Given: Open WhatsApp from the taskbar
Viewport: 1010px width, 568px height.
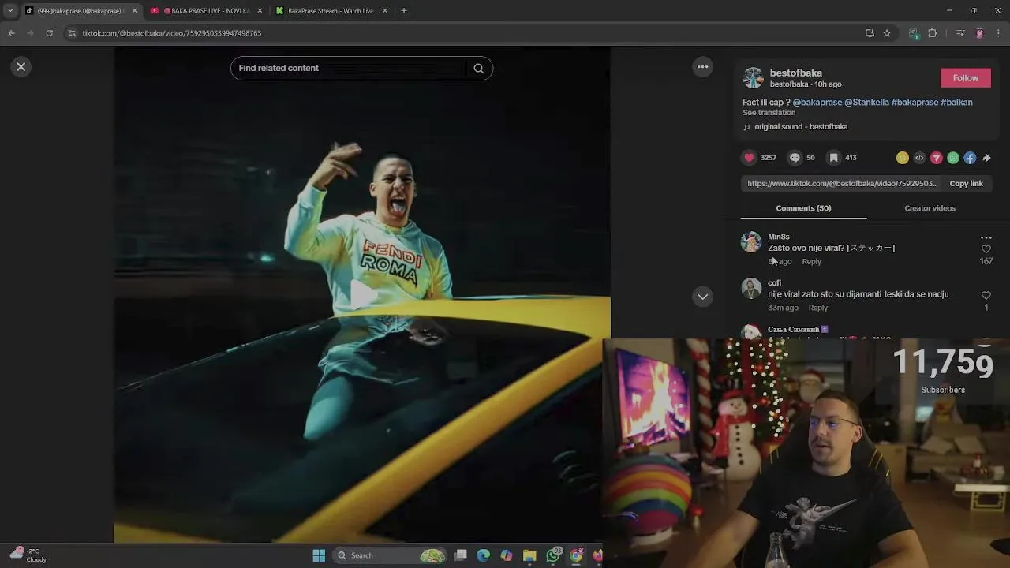Looking at the screenshot, I should 553,555.
